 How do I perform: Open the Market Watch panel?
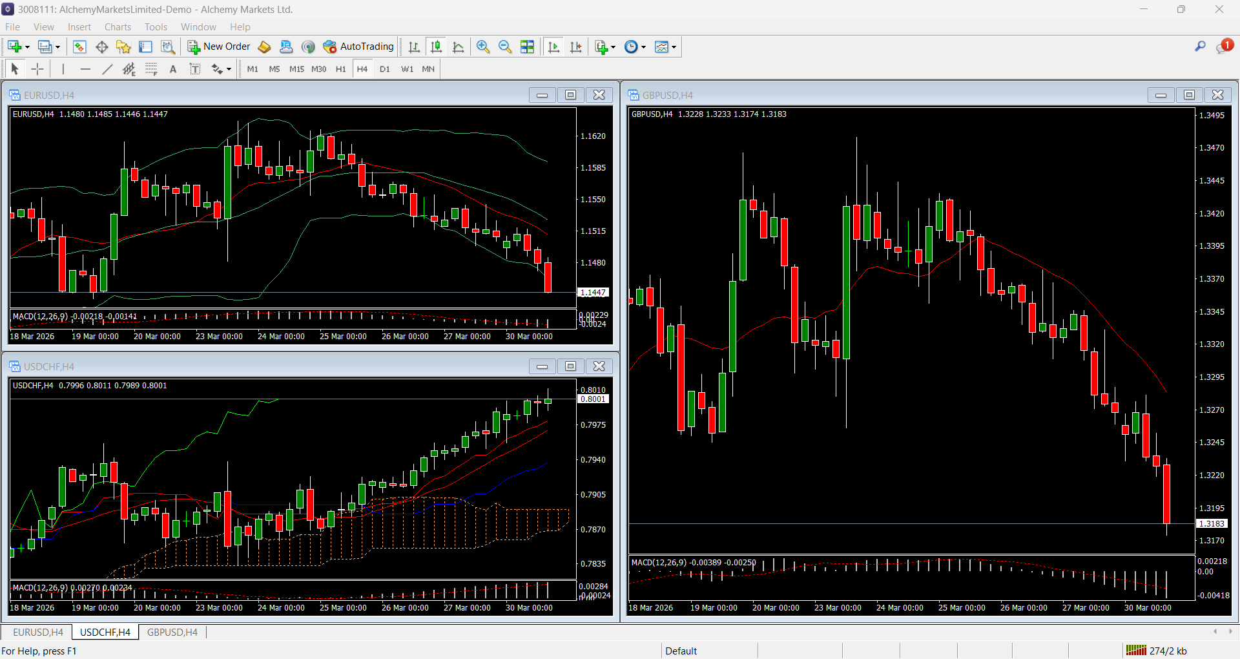coord(79,47)
